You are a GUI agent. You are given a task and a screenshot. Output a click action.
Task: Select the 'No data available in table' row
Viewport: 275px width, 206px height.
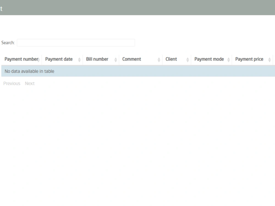point(138,71)
